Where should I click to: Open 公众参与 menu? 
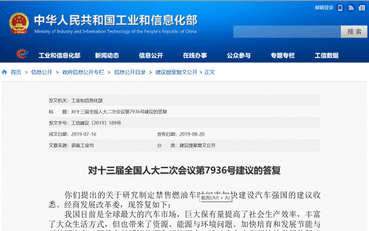pyautogui.click(x=239, y=55)
